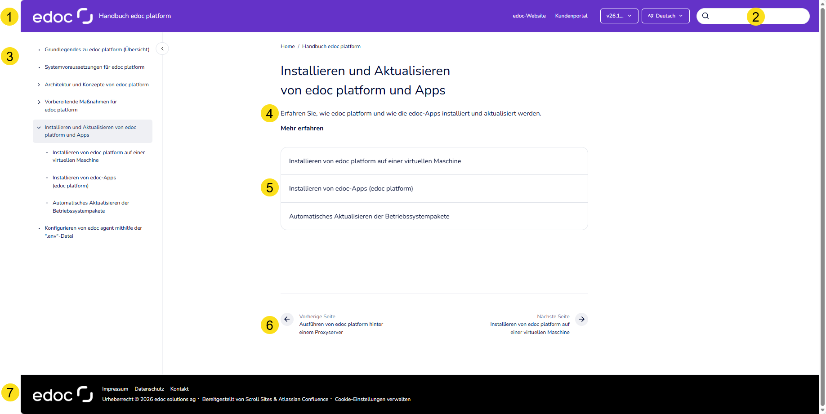Click the edoc logo in the footer
The image size is (826, 414).
coord(62,394)
